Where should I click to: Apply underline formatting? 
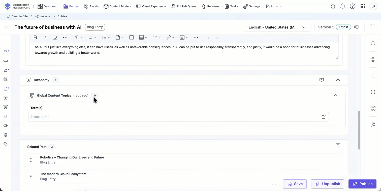[x=55, y=37]
